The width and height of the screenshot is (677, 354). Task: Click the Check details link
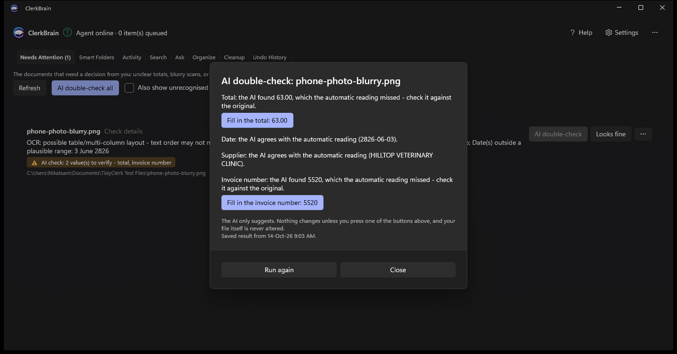[x=123, y=131]
